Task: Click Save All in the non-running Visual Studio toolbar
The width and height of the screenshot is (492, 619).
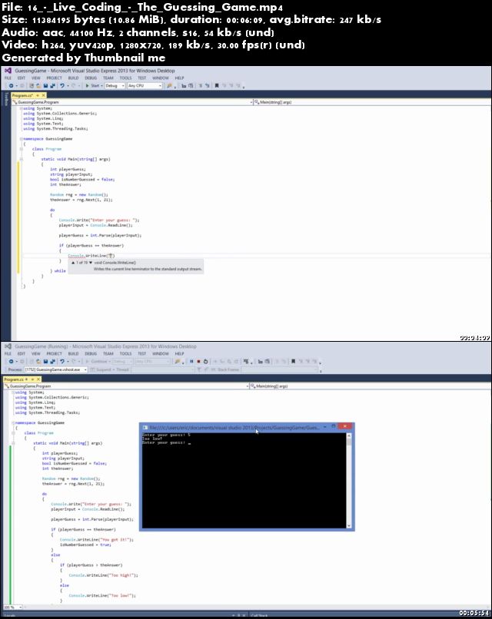Action: [52, 86]
